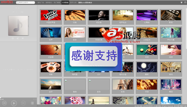
Task: Click the play button in the player
Action: (x=14, y=103)
